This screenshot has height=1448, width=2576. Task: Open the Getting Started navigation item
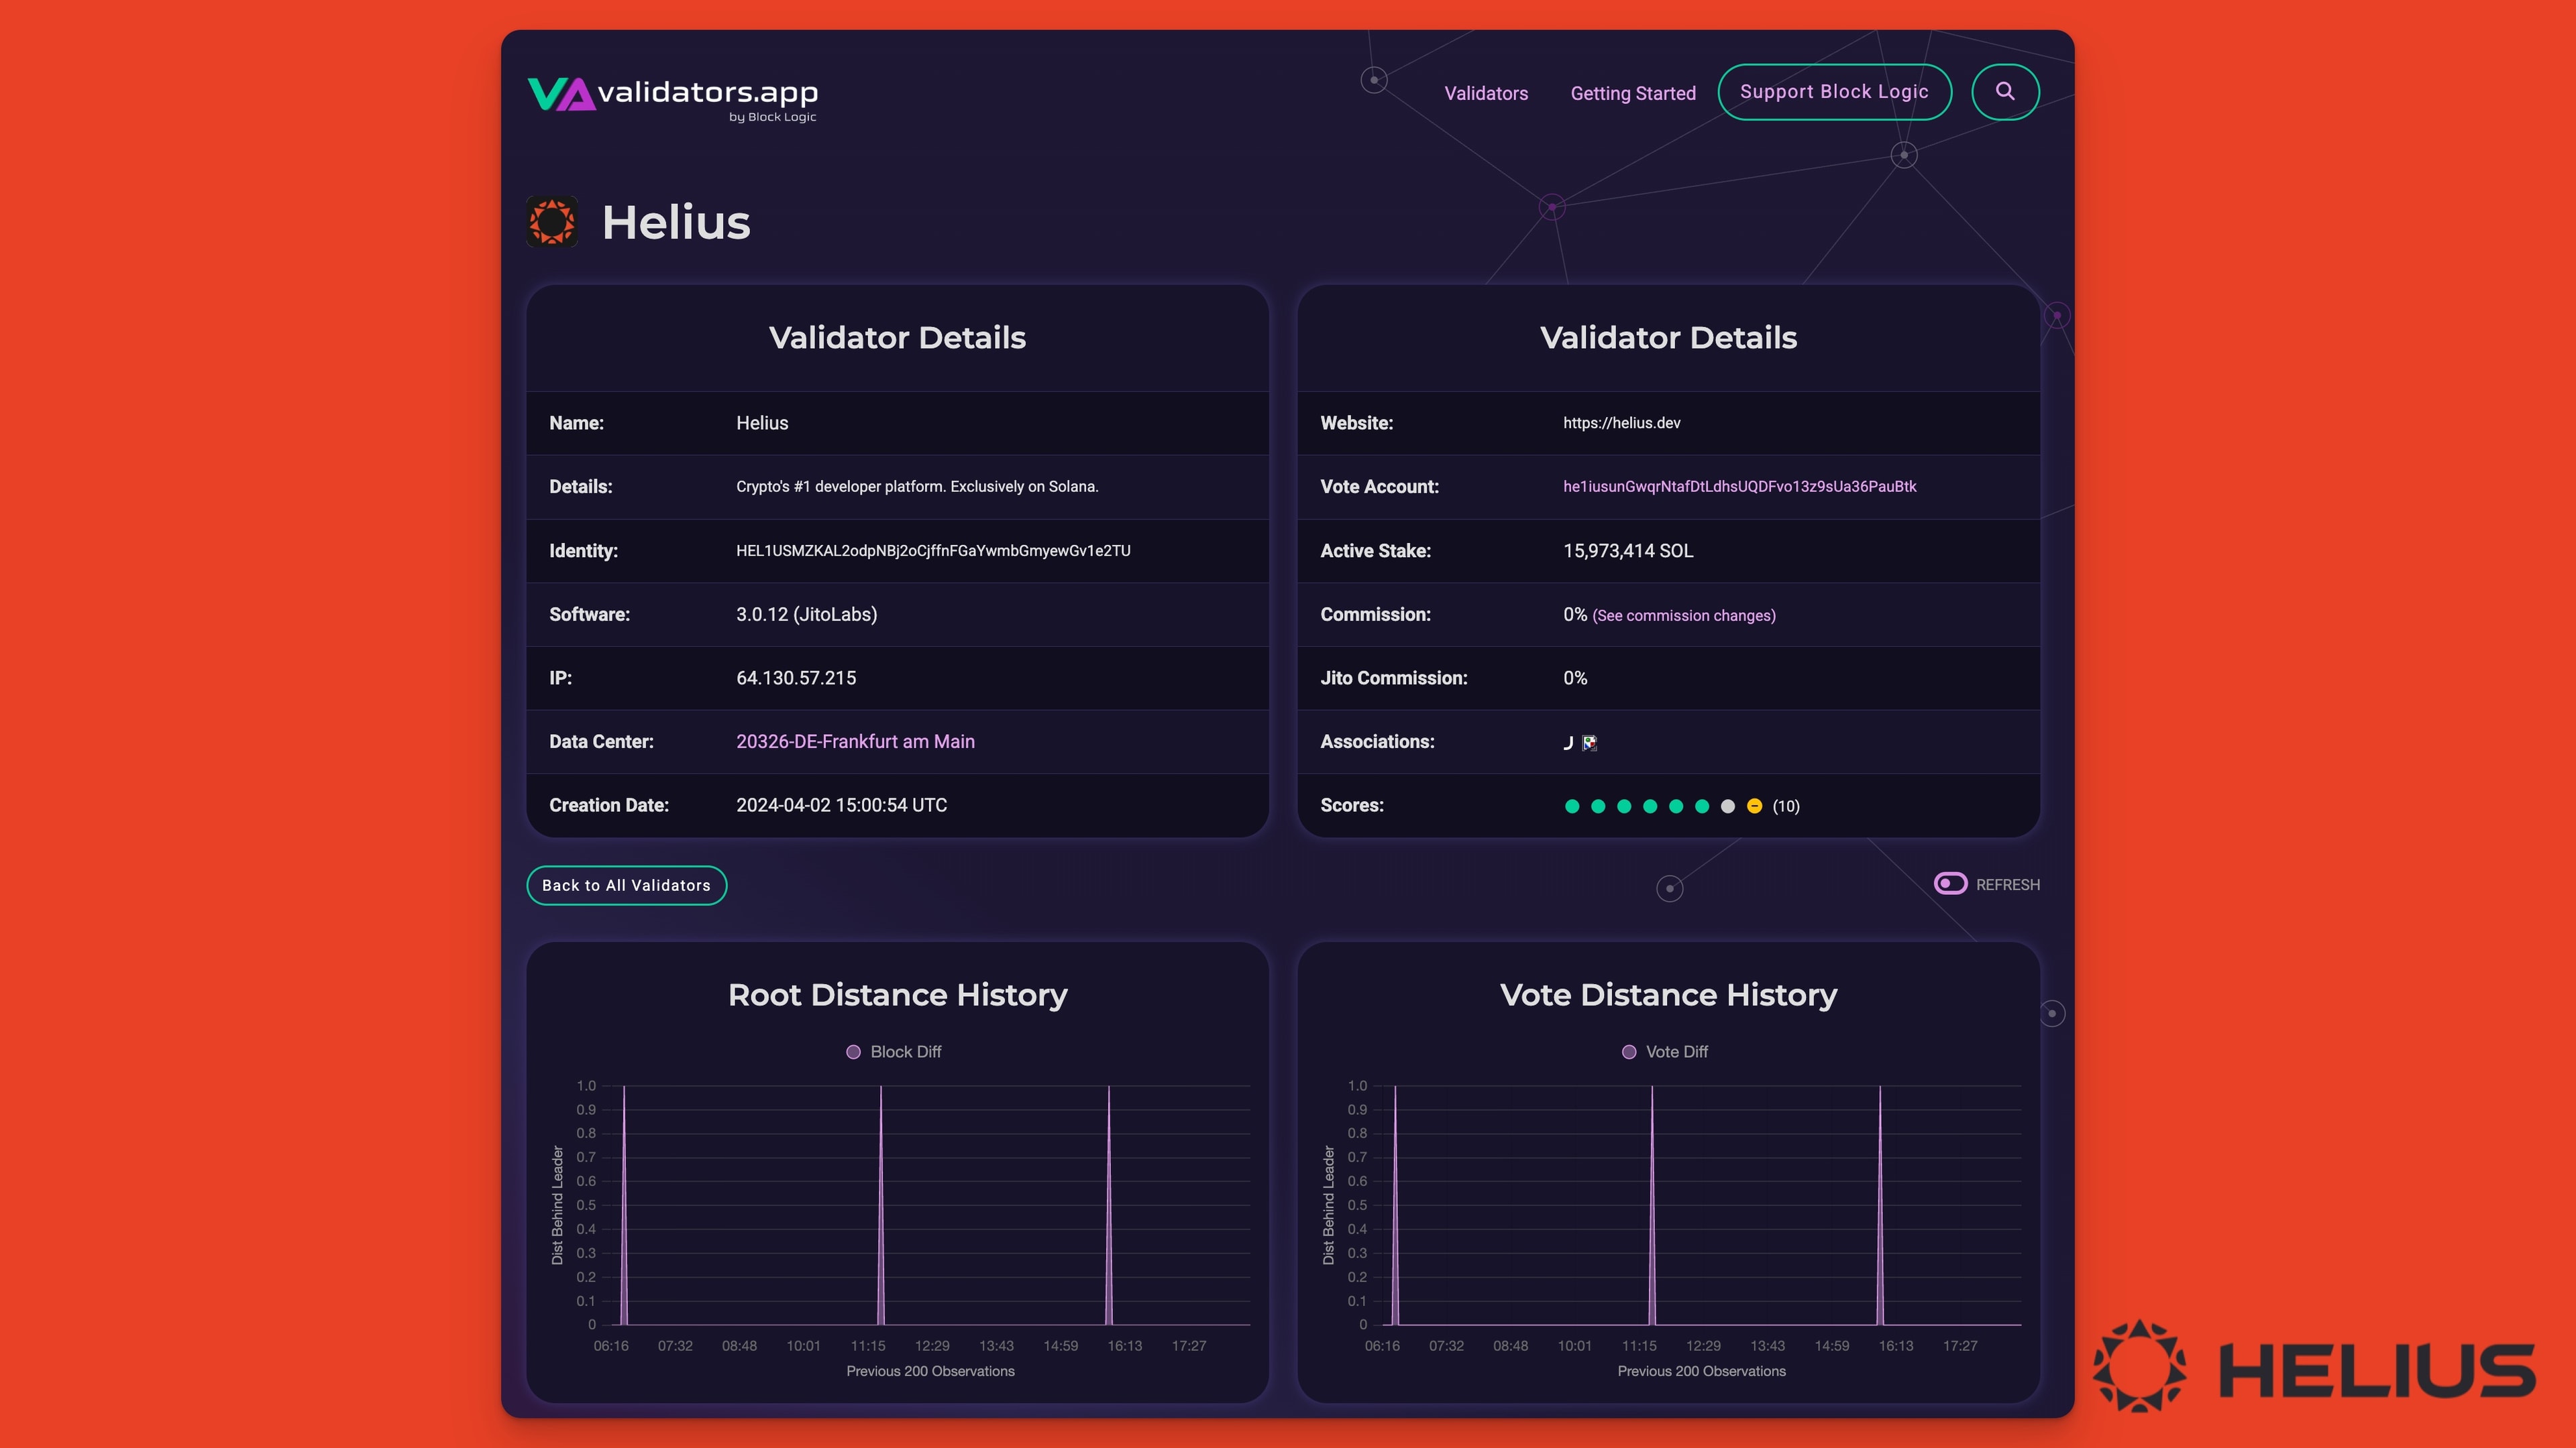click(1632, 93)
